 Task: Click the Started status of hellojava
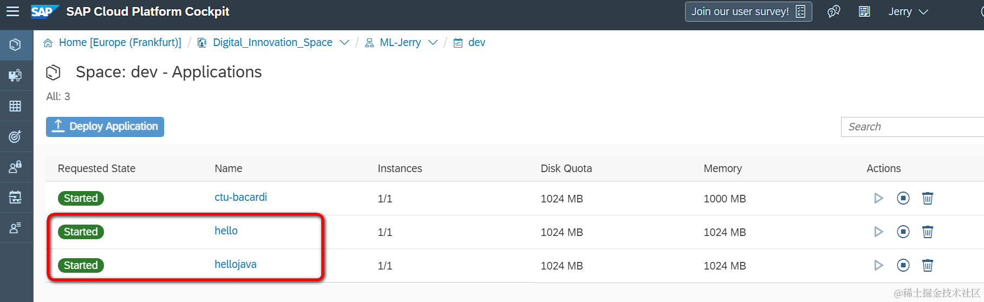click(81, 265)
